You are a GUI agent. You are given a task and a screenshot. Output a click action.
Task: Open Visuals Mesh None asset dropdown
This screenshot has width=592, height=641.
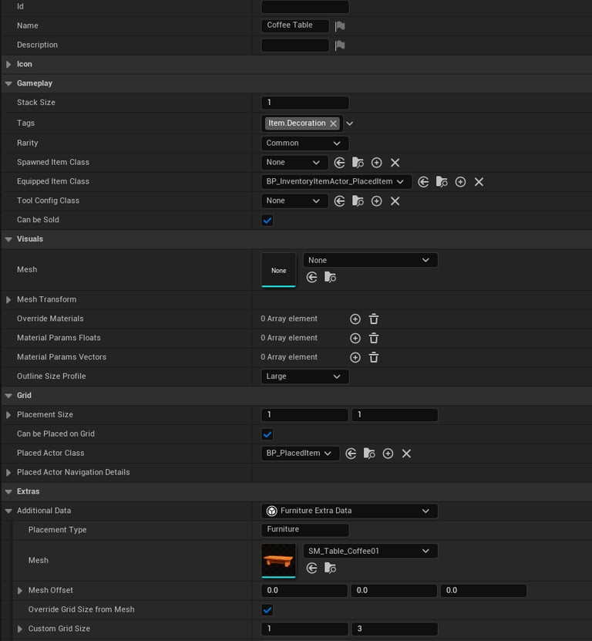tap(370, 261)
